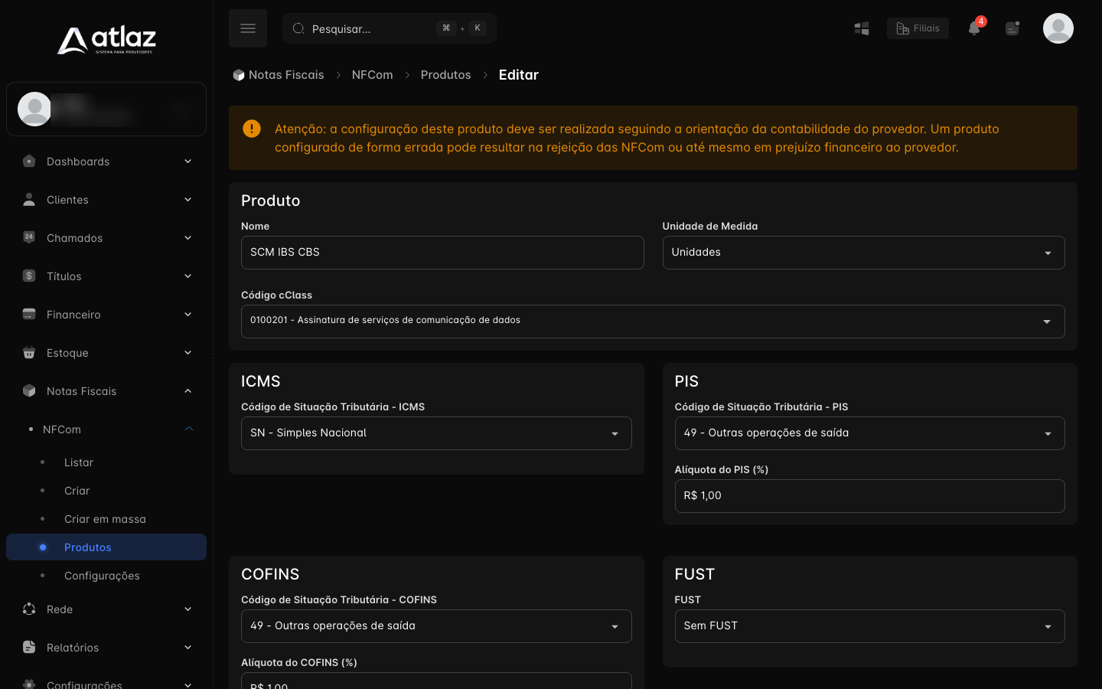Screen dimensions: 1102x689
Task: Select Criar under NFCom
Action: click(77, 491)
